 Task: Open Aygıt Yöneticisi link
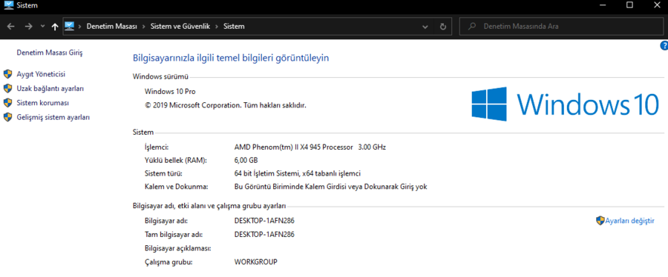(x=41, y=74)
